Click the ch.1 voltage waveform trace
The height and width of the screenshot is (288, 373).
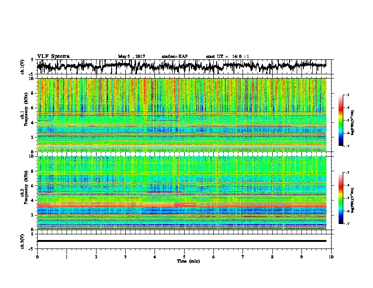coord(181,66)
